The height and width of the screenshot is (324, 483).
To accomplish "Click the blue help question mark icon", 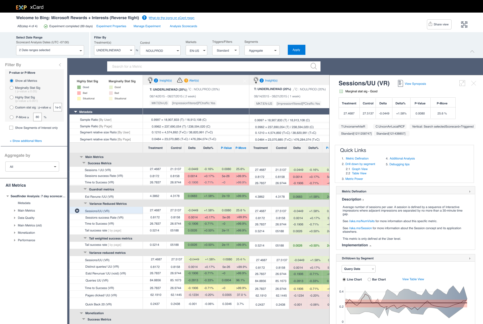I will point(144,18).
